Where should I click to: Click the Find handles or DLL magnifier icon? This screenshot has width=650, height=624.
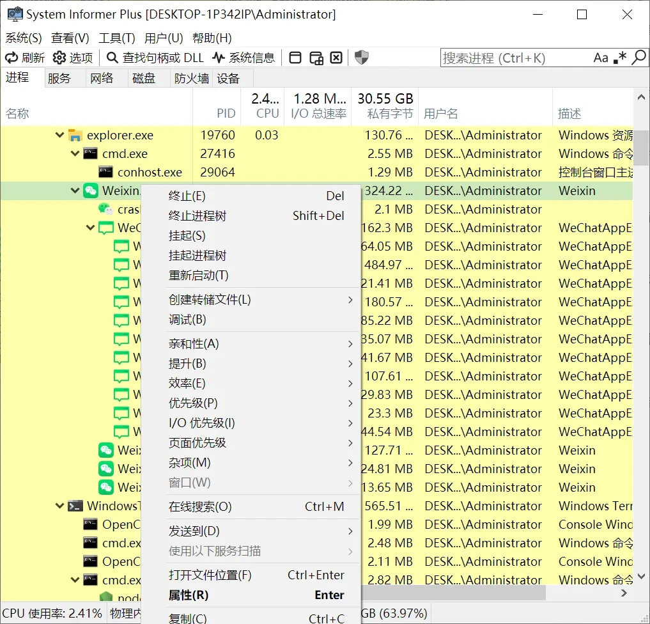[112, 58]
